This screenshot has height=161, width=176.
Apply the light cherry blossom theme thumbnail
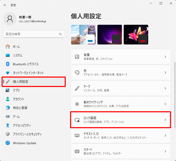click(83, 35)
